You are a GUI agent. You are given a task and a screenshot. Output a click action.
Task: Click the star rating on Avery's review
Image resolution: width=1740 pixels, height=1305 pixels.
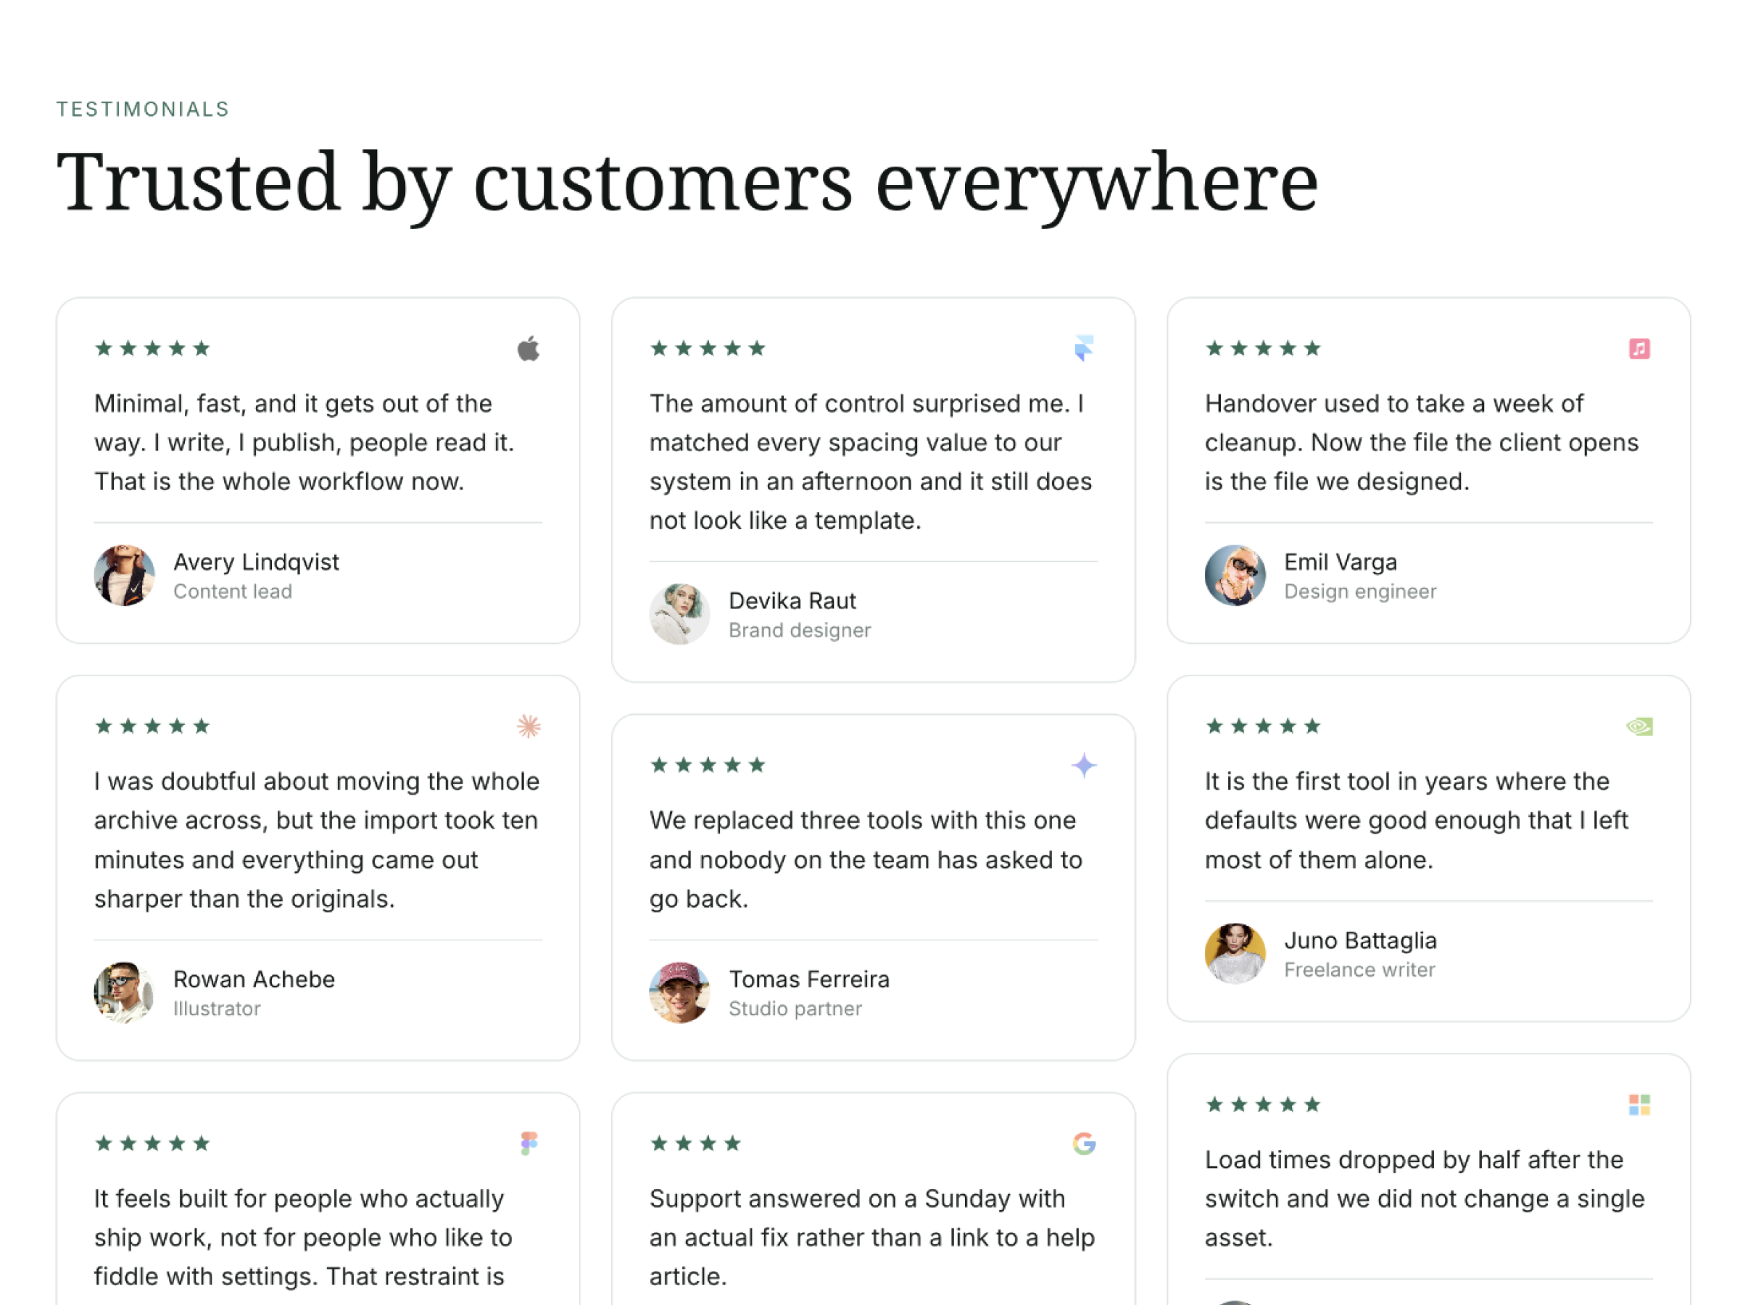152,348
